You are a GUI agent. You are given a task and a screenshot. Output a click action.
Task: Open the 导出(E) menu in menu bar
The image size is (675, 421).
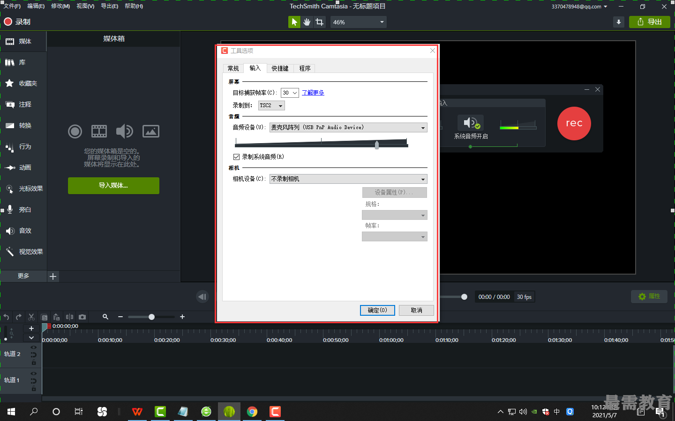coord(110,6)
